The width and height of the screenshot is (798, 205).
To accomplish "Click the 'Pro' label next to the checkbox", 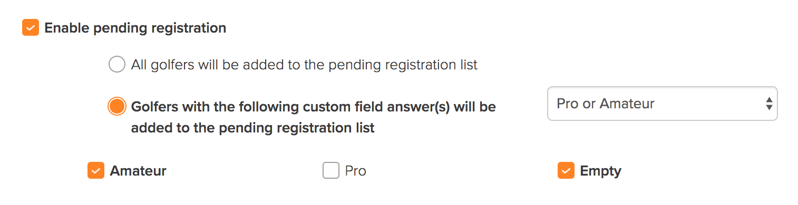I will 356,171.
